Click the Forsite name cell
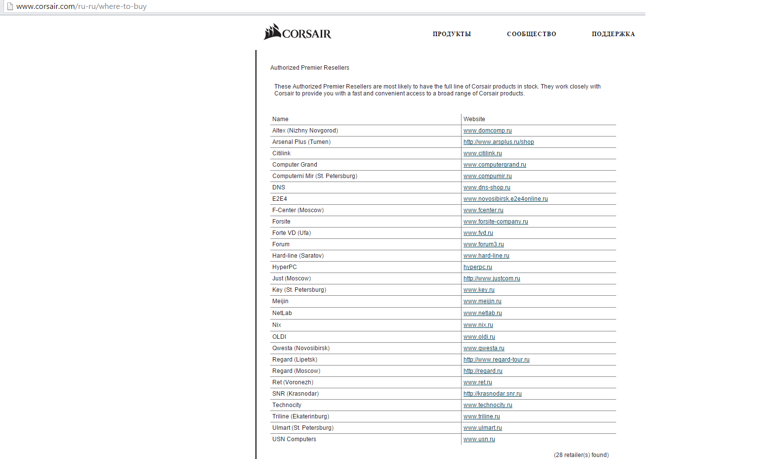The image size is (759, 459). (x=366, y=222)
